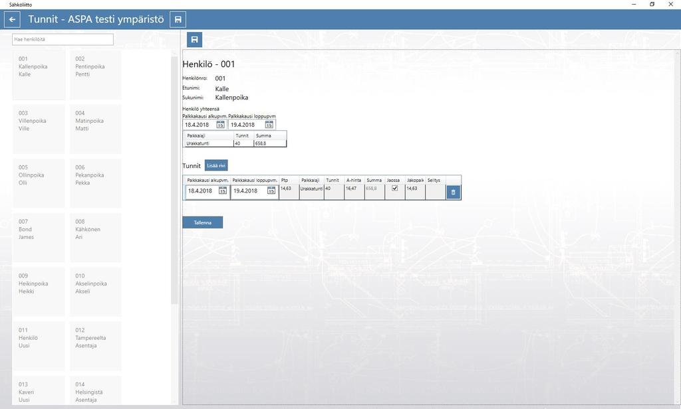Click the Ptp cell 14,63
The image size is (681, 409).
pos(289,192)
